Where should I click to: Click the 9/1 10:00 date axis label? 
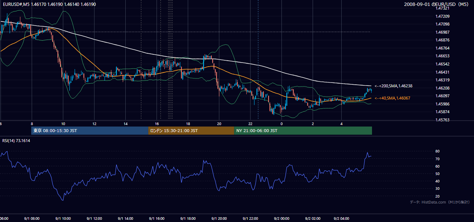coord(63,218)
